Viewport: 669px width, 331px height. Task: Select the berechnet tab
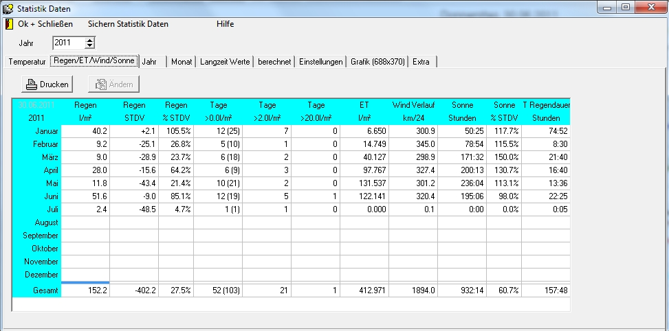click(274, 62)
